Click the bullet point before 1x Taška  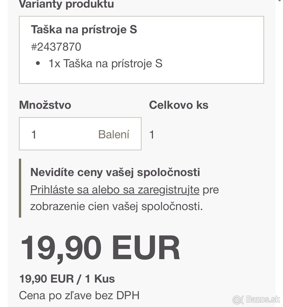click(38, 63)
